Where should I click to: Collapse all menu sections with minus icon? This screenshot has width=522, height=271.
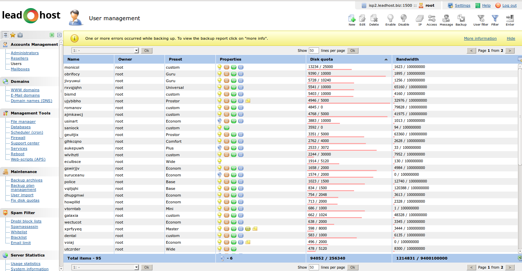(x=59, y=35)
